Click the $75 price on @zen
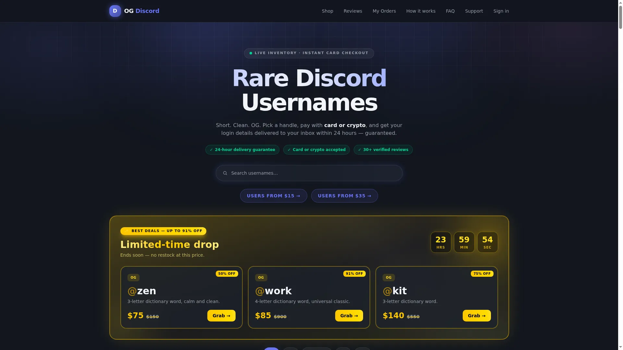 click(x=136, y=316)
